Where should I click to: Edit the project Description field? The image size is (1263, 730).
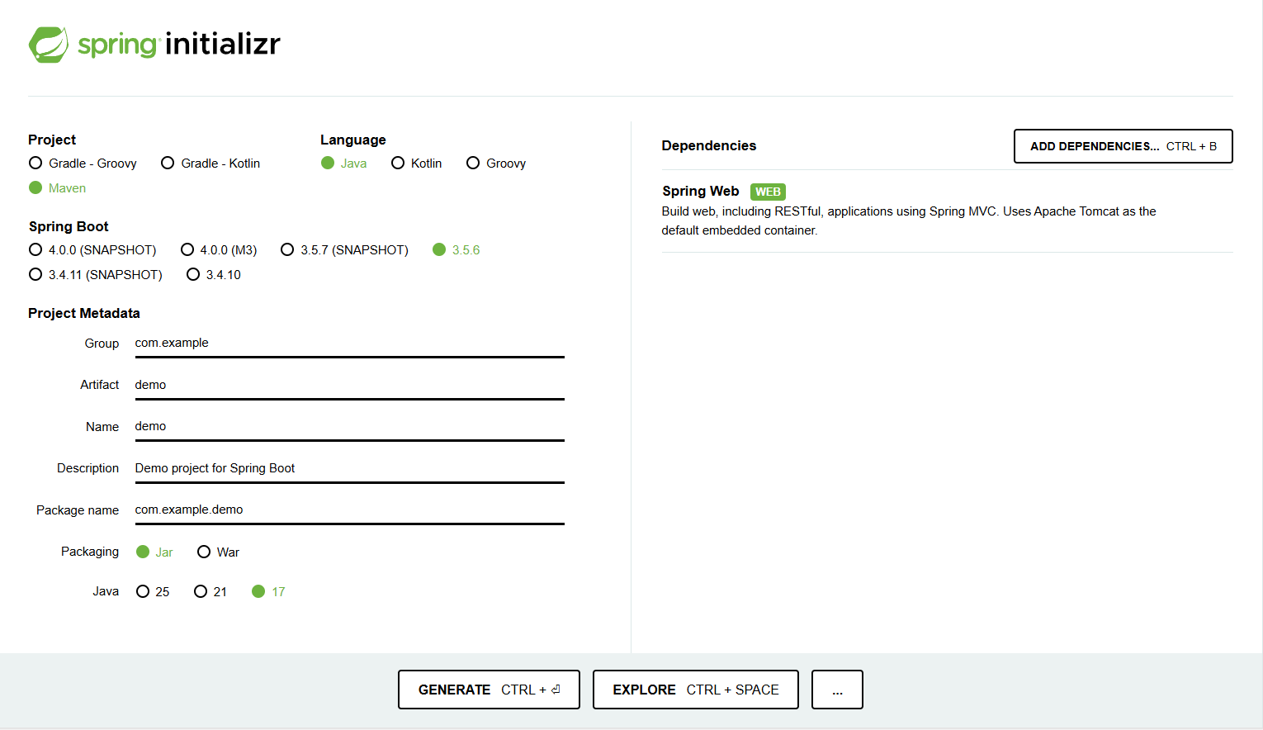[349, 469]
